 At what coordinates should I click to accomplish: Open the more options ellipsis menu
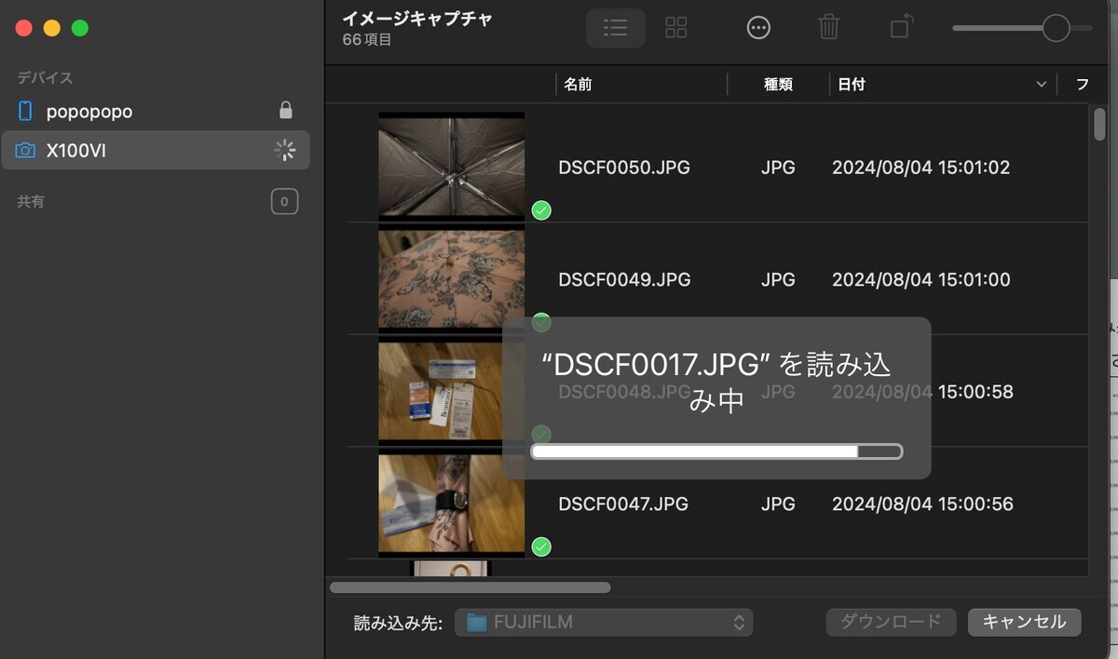[759, 28]
